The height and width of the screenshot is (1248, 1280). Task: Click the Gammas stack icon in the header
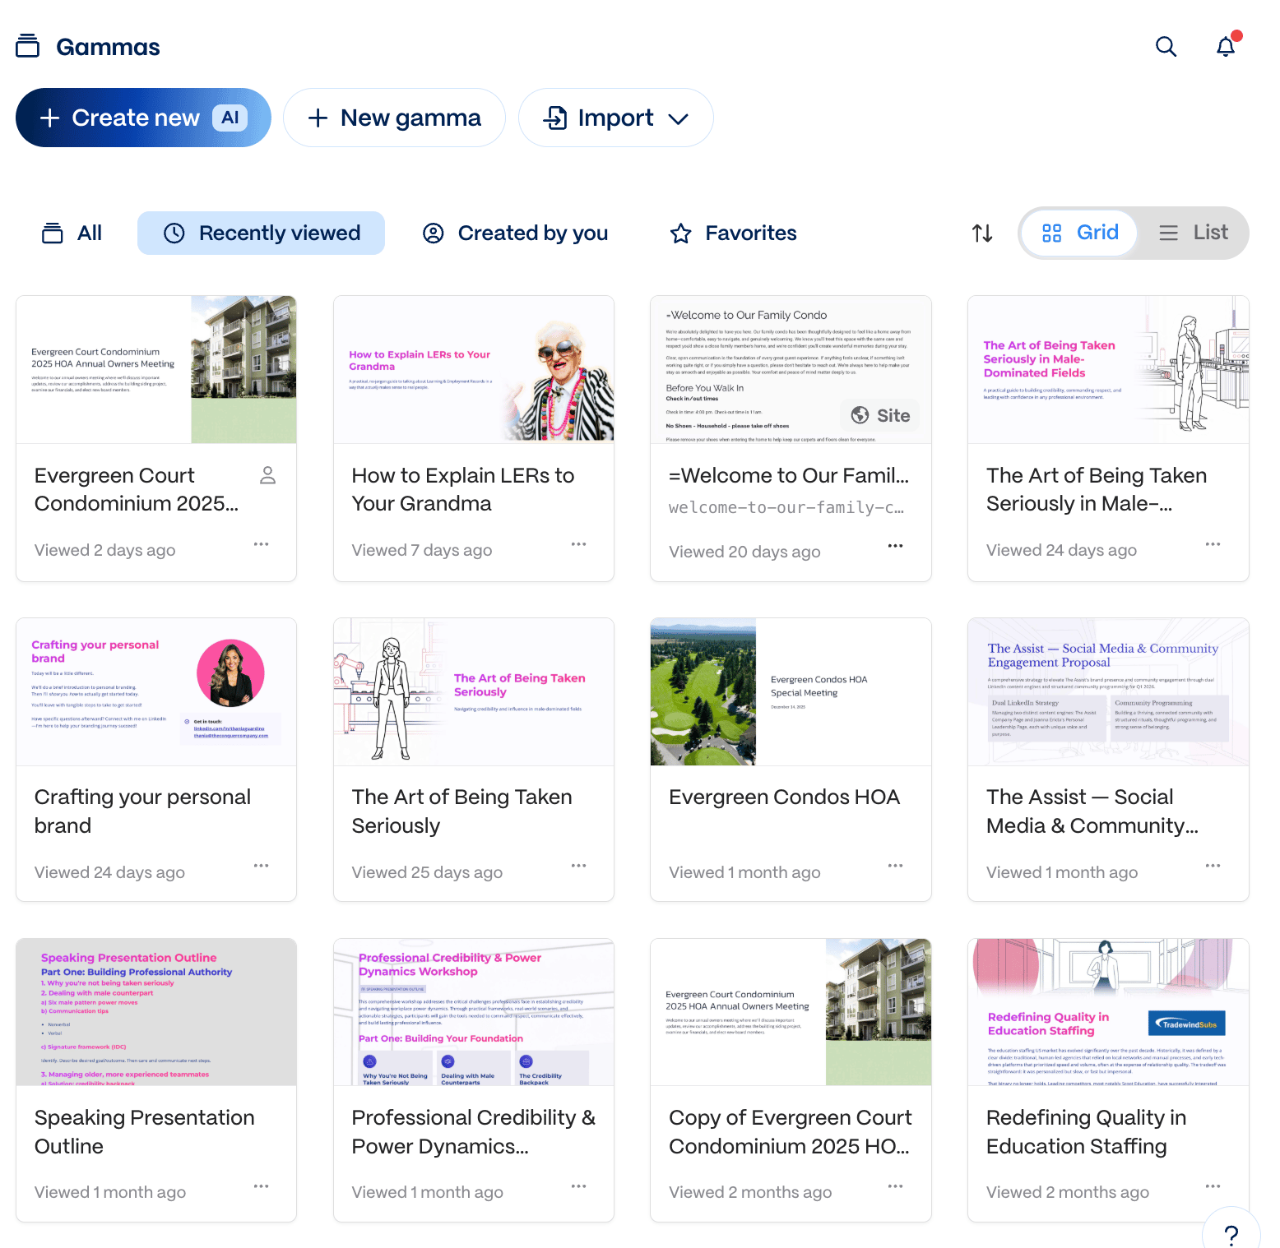tap(27, 46)
